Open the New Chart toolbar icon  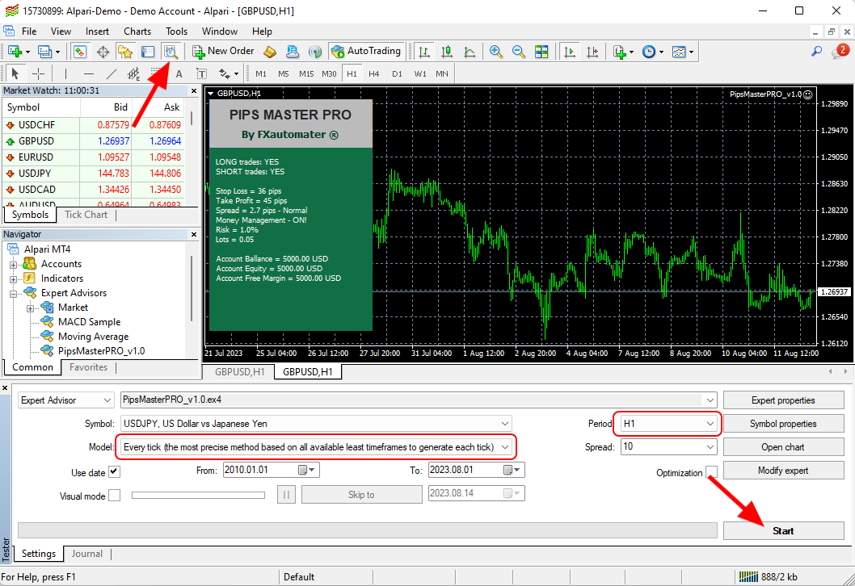(15, 52)
